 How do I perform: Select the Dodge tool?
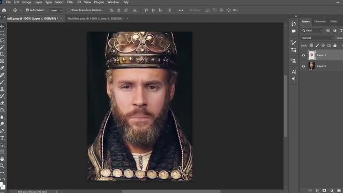coord(2,124)
